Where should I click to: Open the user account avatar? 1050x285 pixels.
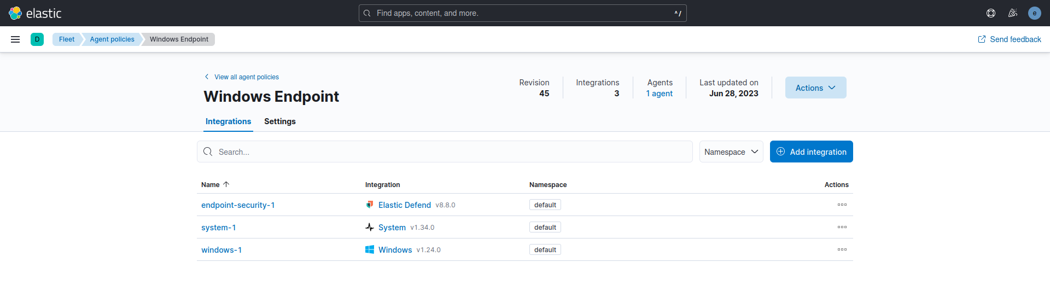click(1035, 13)
